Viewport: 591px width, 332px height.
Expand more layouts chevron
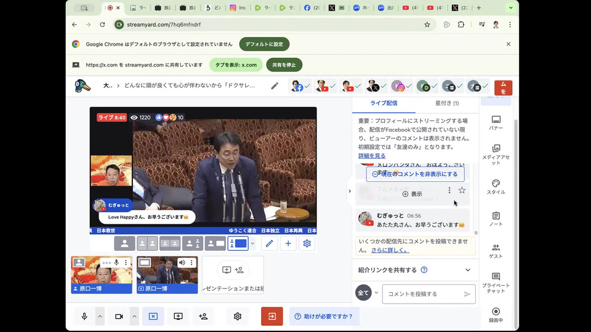click(252, 243)
